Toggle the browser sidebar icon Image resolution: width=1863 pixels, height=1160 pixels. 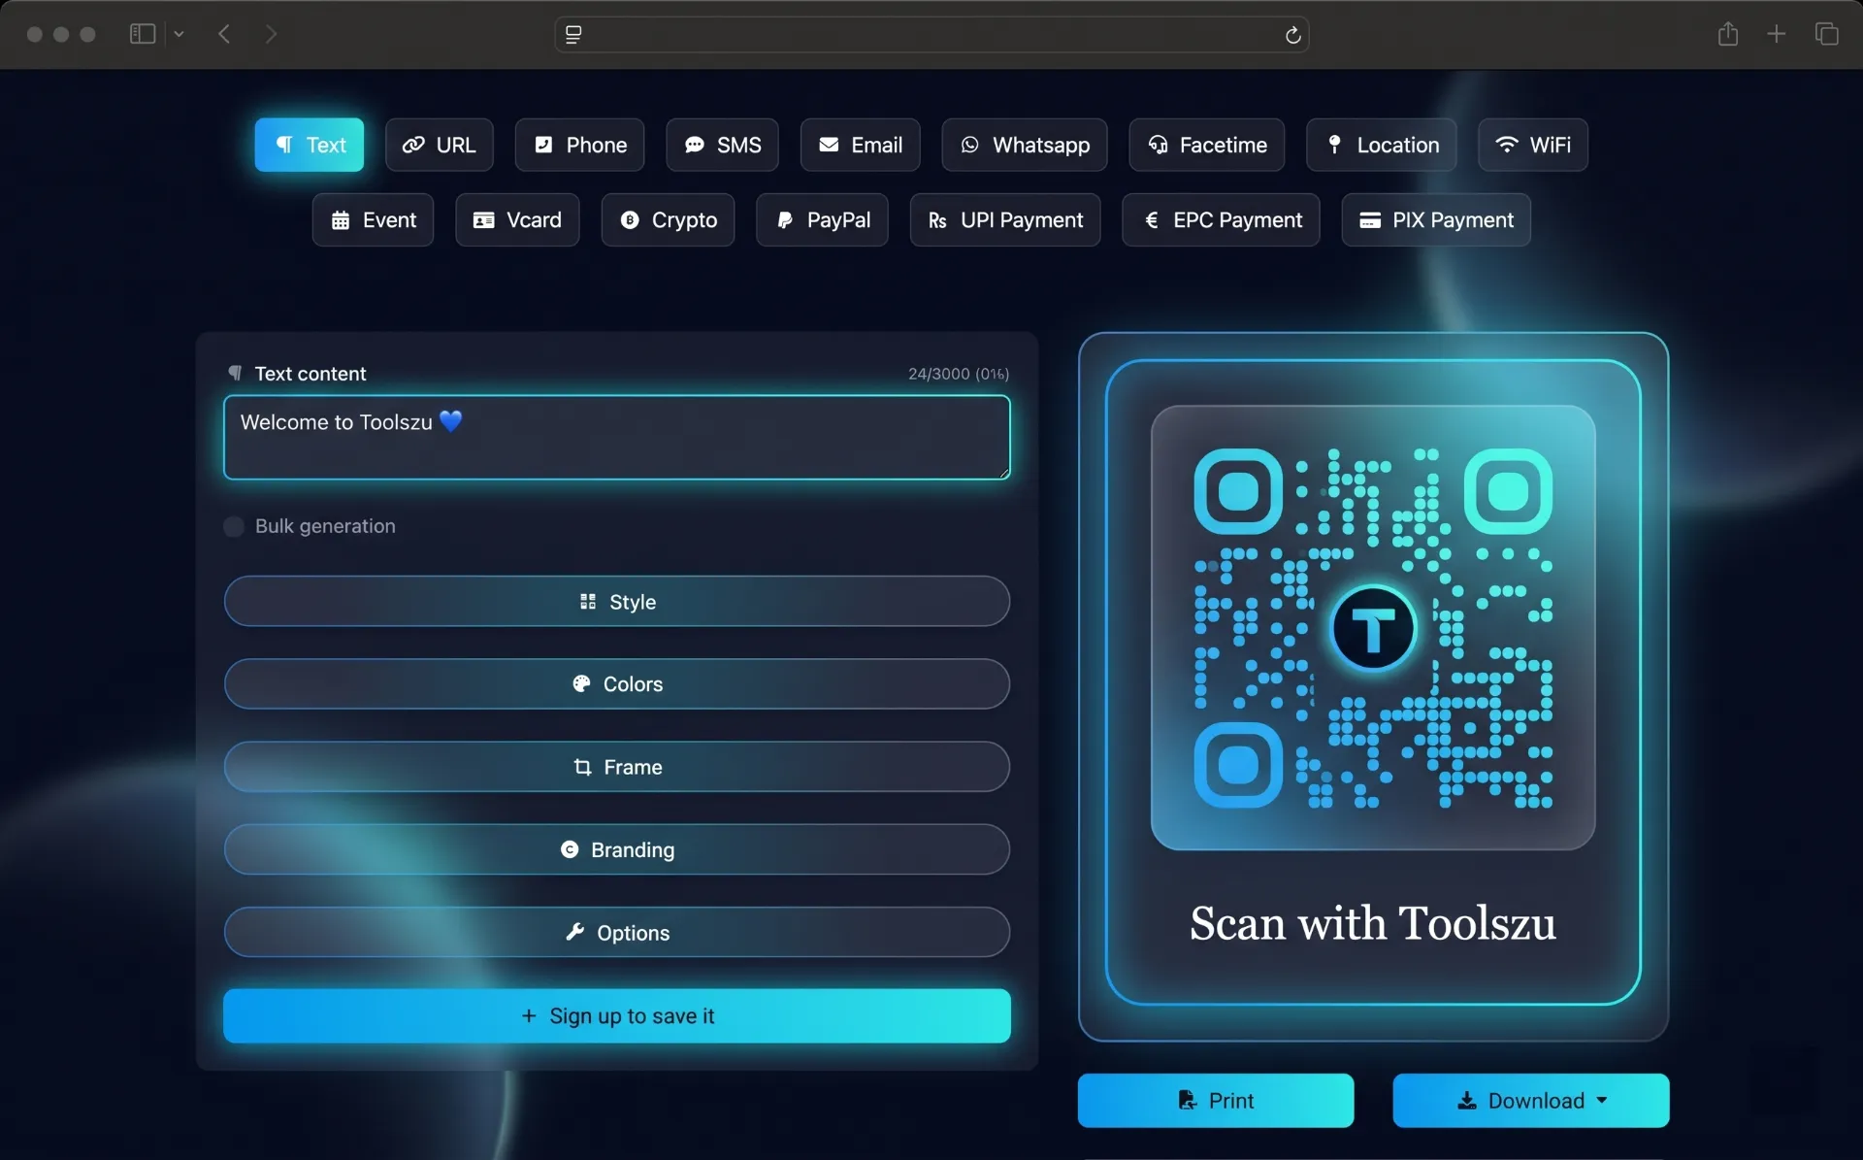[143, 34]
